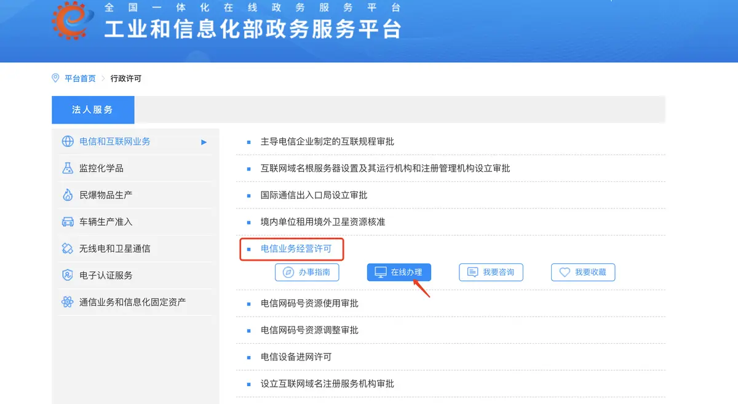Click the 工业和信息化部政务服务平台 title
This screenshot has width=738, height=404.
pos(253,29)
